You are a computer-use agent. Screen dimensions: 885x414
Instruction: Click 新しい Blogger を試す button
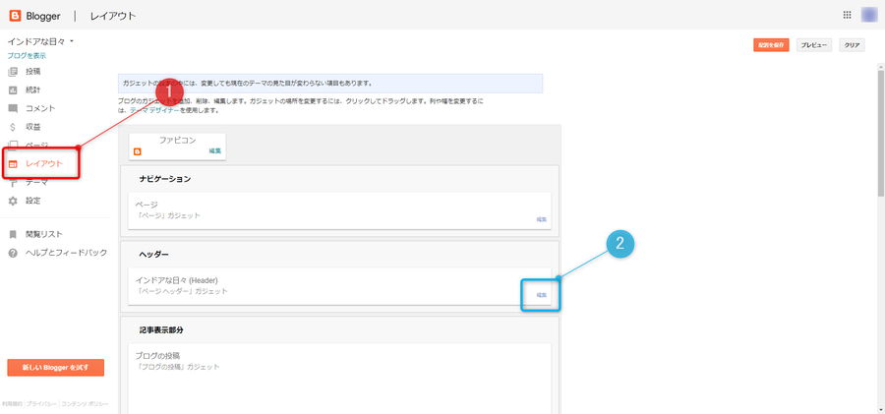coord(56,367)
